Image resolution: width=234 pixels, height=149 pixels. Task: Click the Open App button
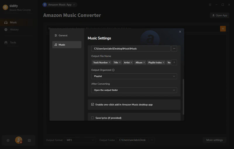[x=220, y=15]
